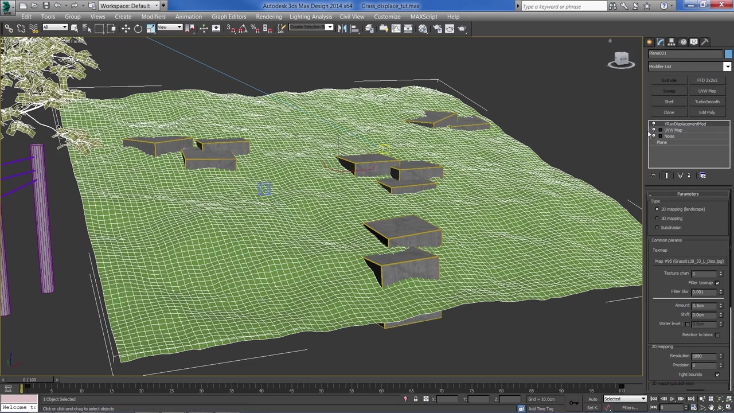
Task: Open the Modifier List dropdown
Action: 727,67
